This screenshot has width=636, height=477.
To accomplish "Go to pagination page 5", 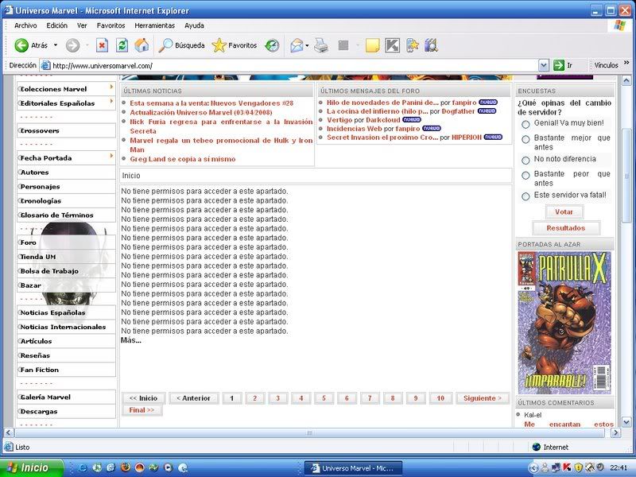I will point(324,398).
